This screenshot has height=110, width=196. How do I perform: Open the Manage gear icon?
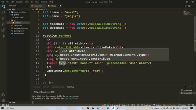pyautogui.click(x=3, y=101)
